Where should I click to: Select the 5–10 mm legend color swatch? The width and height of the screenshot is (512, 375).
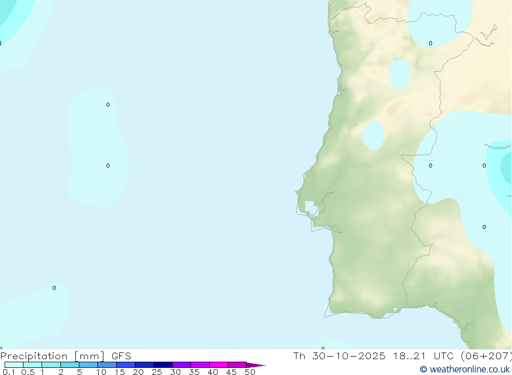pyautogui.click(x=89, y=365)
